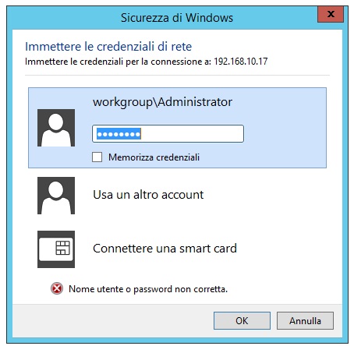Confirm credentials with the OK button
The height and width of the screenshot is (346, 354).
pos(242,321)
